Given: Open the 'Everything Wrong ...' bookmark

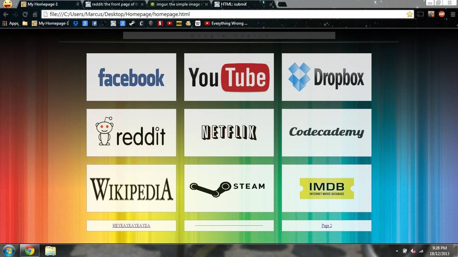Looking at the screenshot, I should pos(226,23).
